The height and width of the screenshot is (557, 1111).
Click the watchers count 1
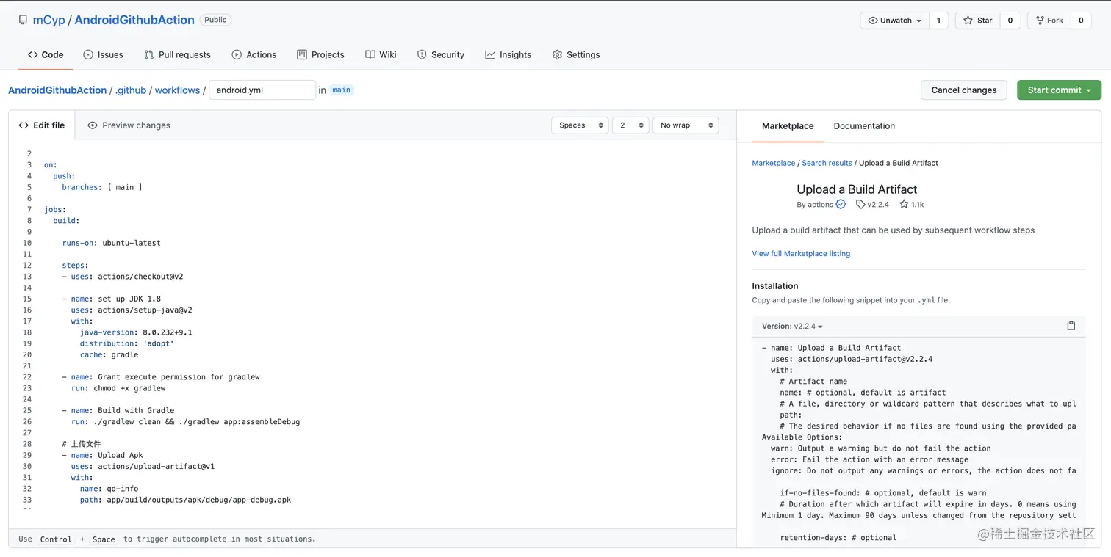click(x=938, y=21)
